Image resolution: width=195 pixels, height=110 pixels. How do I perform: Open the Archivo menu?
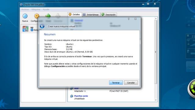click(x=25, y=9)
